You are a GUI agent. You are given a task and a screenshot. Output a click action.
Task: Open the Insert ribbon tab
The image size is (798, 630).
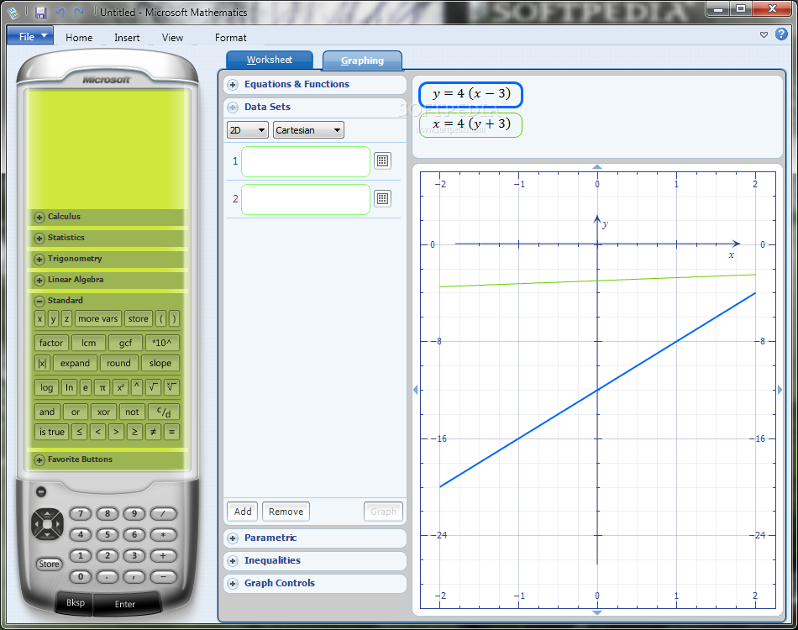(127, 38)
